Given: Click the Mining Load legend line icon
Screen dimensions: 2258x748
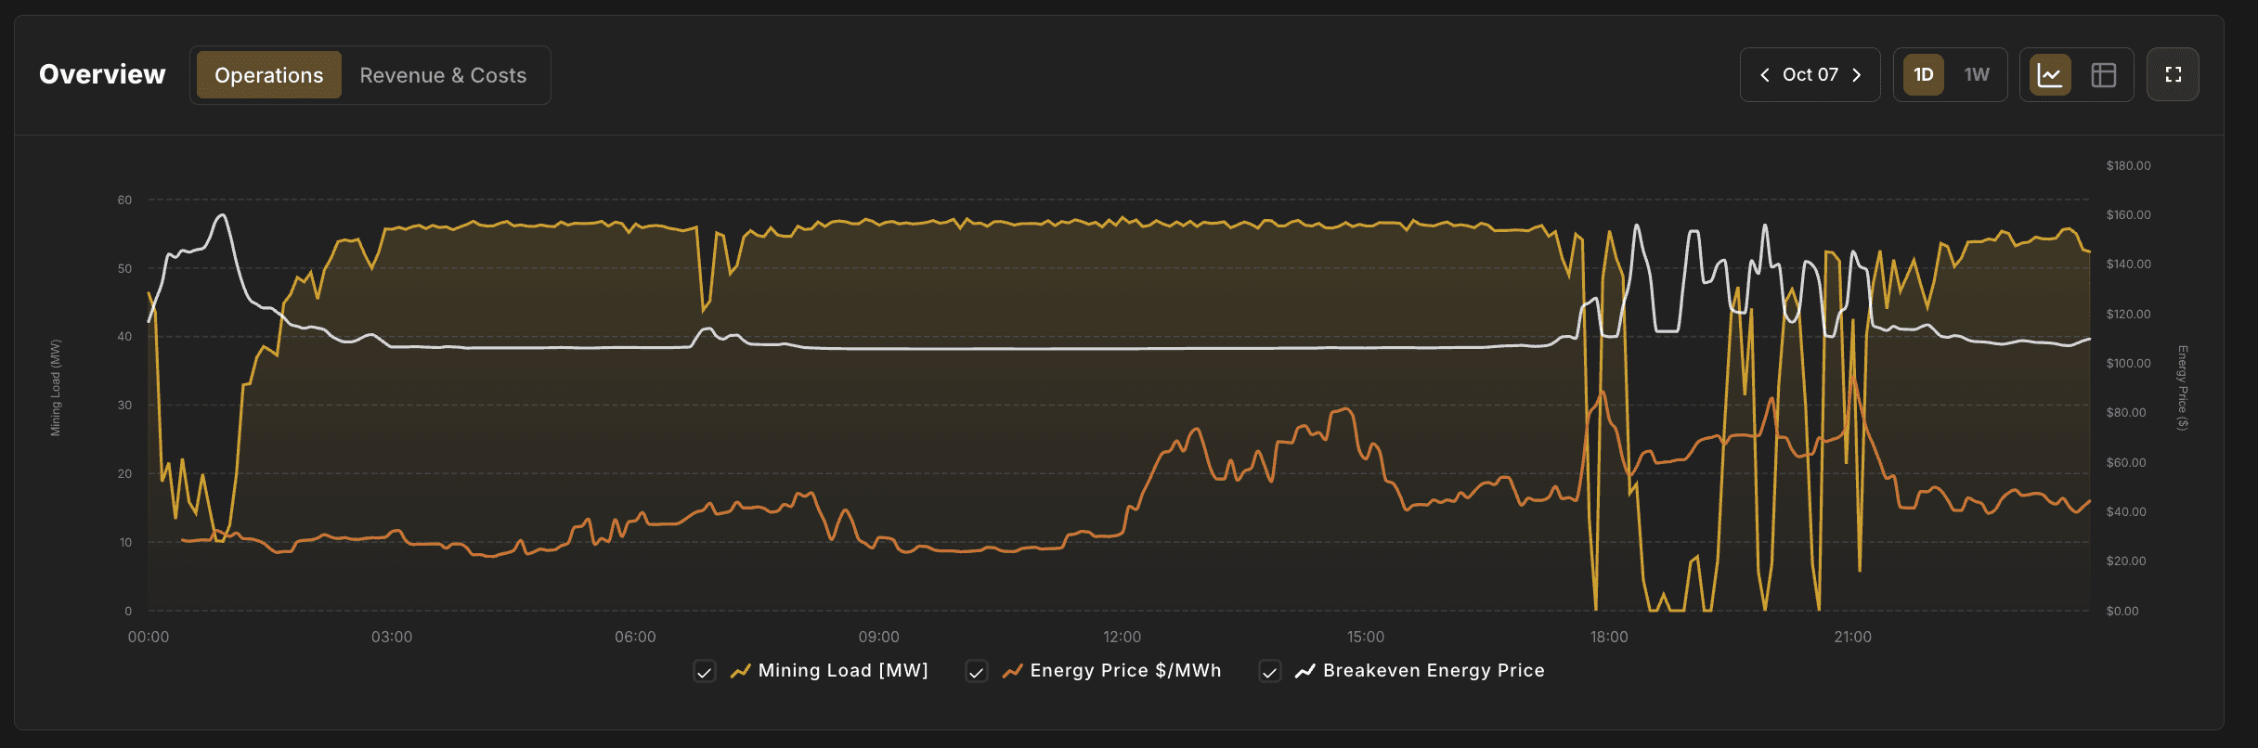Looking at the screenshot, I should click(x=740, y=671).
